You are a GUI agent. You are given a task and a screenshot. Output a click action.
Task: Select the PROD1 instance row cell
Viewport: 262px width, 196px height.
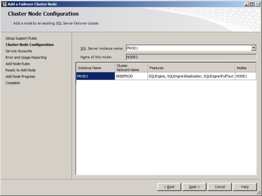point(95,76)
